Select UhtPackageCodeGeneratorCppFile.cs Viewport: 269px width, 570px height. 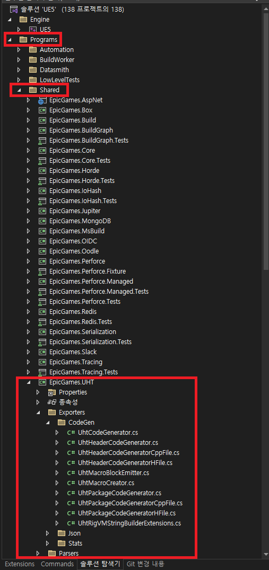pos(131,503)
